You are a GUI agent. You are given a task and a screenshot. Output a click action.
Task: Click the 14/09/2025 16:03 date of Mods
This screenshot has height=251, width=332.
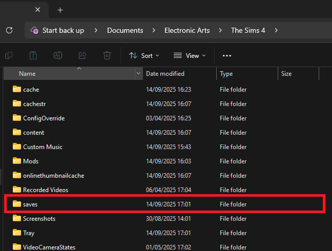[x=169, y=161]
